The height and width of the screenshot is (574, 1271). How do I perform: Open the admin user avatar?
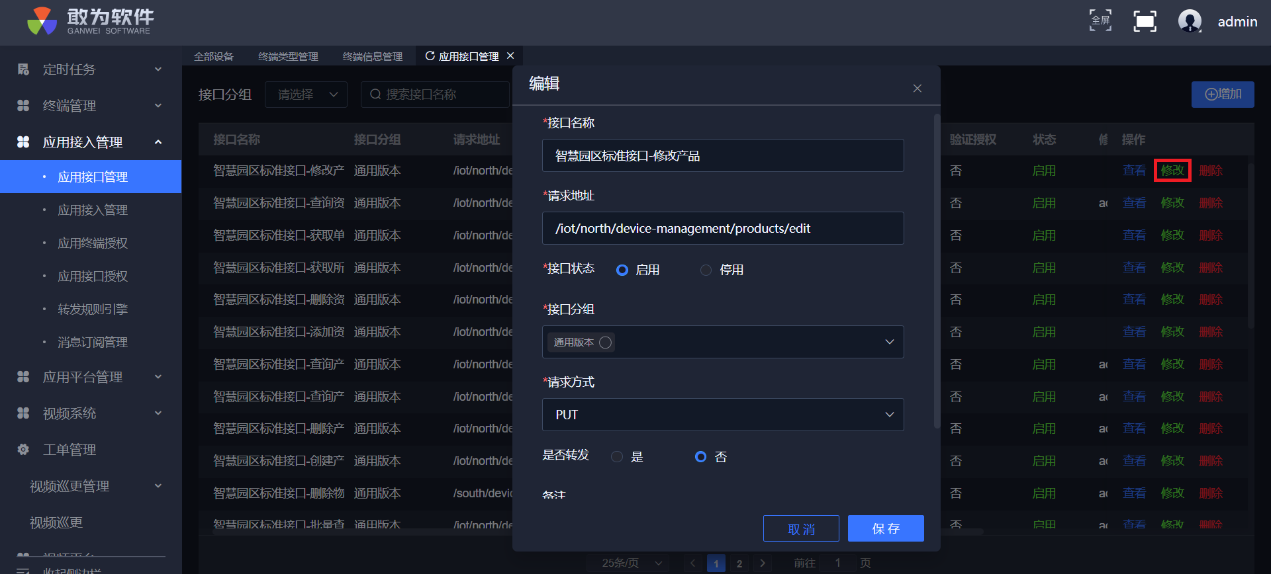point(1190,21)
